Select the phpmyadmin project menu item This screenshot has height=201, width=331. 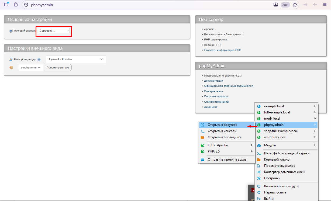286,125
